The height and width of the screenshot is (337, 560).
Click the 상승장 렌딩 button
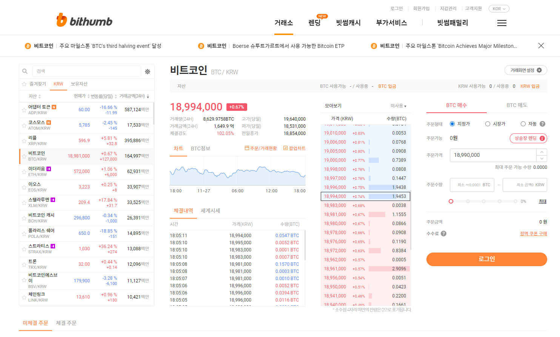[x=528, y=138]
